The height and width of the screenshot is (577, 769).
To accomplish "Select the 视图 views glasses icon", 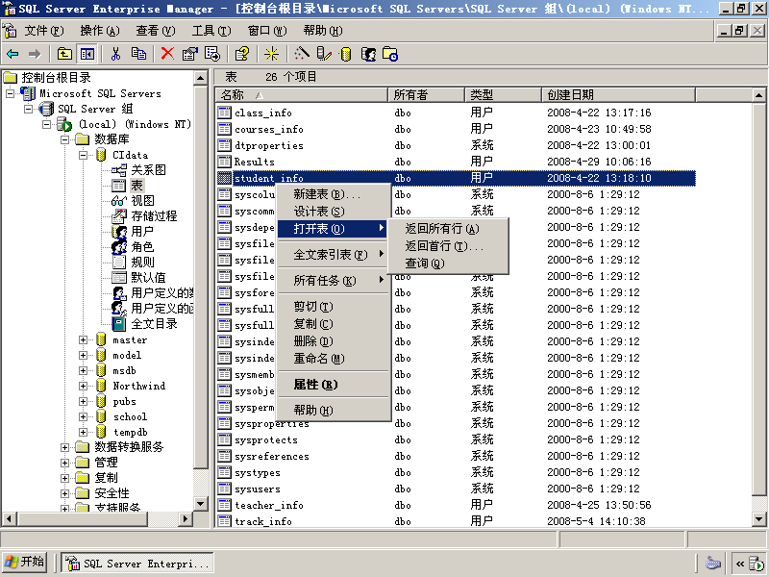I will pos(119,201).
